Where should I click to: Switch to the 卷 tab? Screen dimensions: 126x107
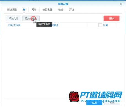(24, 10)
